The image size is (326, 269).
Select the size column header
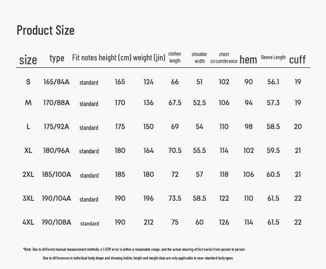point(28,60)
